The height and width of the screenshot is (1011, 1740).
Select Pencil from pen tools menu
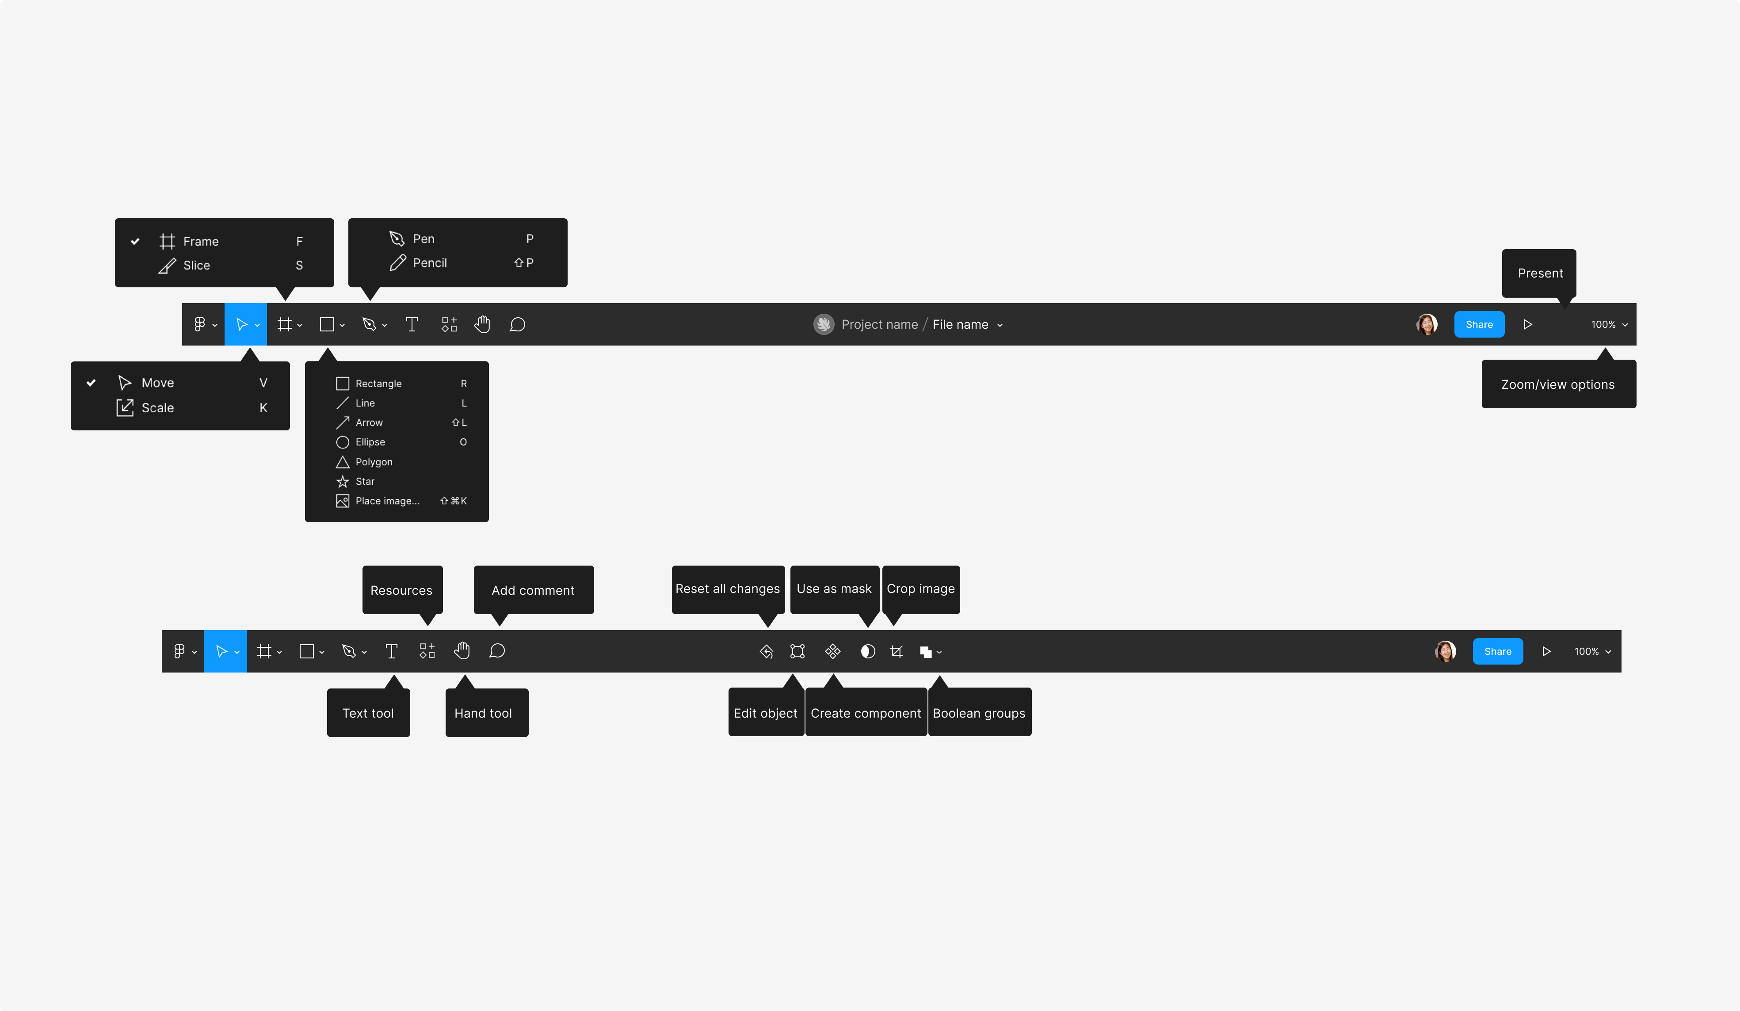point(431,262)
